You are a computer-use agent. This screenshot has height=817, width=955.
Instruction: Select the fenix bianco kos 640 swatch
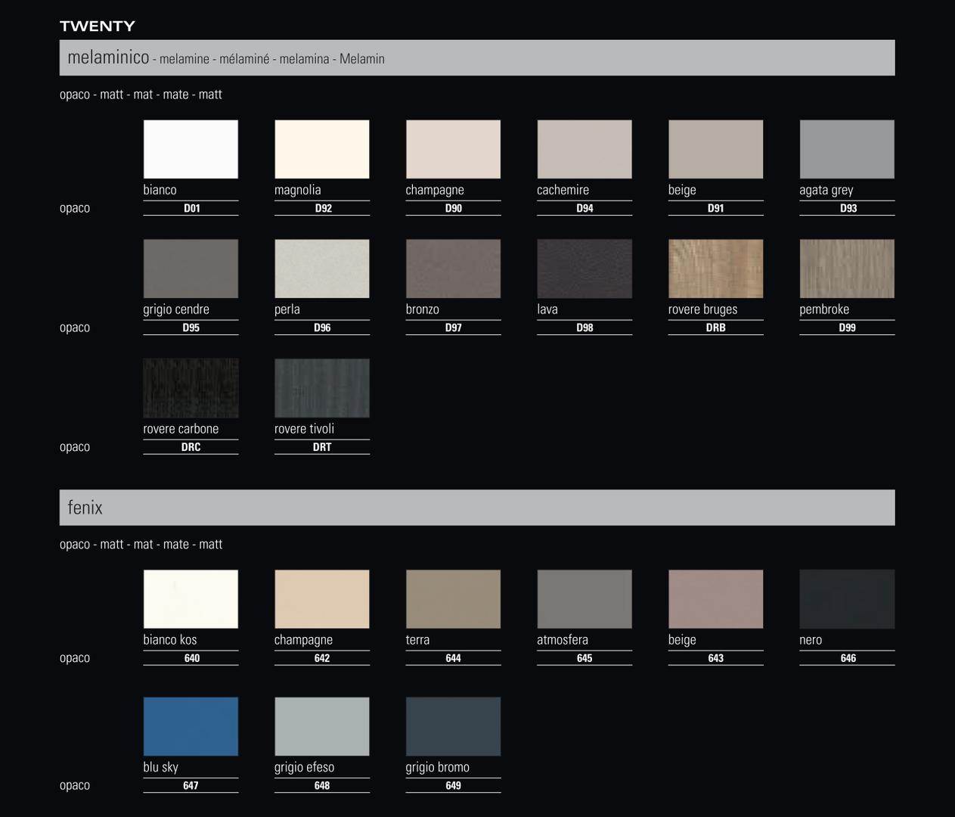[191, 599]
